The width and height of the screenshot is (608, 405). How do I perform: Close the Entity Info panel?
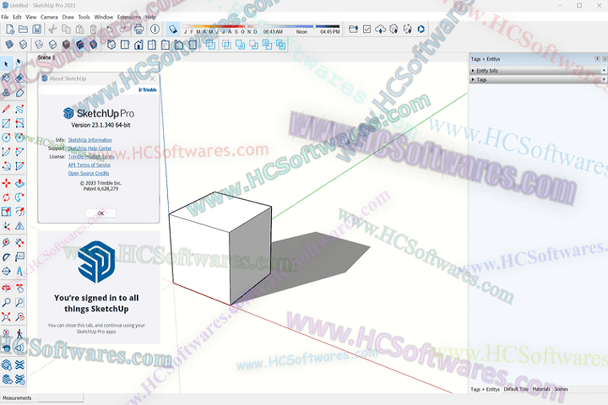(604, 71)
